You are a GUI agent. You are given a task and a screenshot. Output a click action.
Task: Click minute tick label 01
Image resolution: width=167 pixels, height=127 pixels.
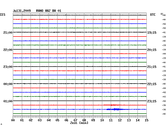pos(22,120)
